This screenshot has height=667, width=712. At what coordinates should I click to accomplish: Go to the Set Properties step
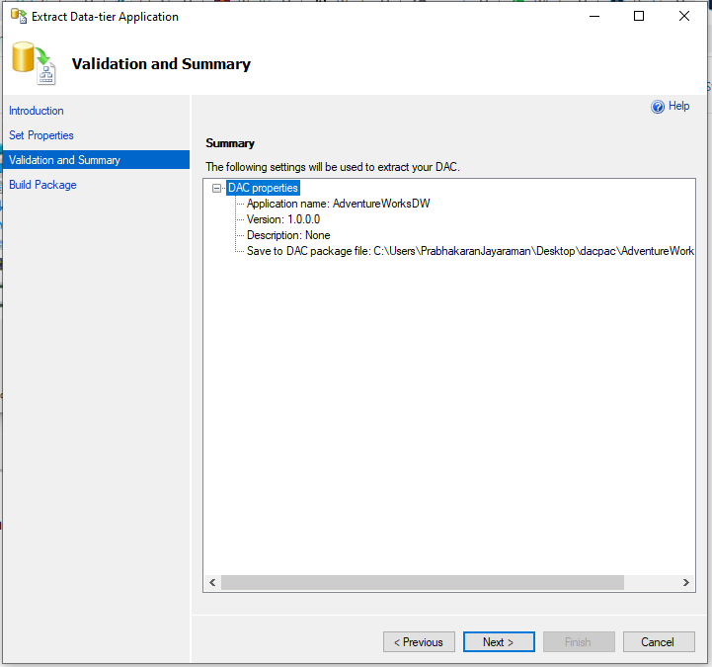click(41, 135)
